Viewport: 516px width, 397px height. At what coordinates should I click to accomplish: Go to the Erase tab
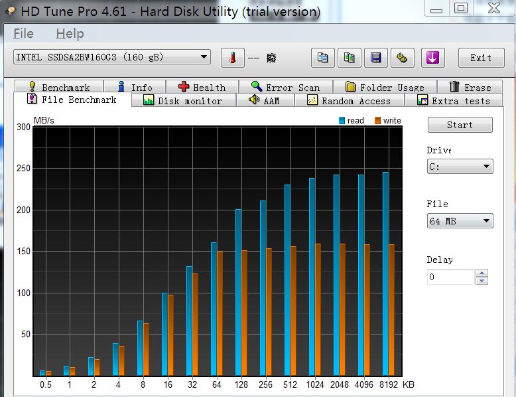(x=470, y=87)
